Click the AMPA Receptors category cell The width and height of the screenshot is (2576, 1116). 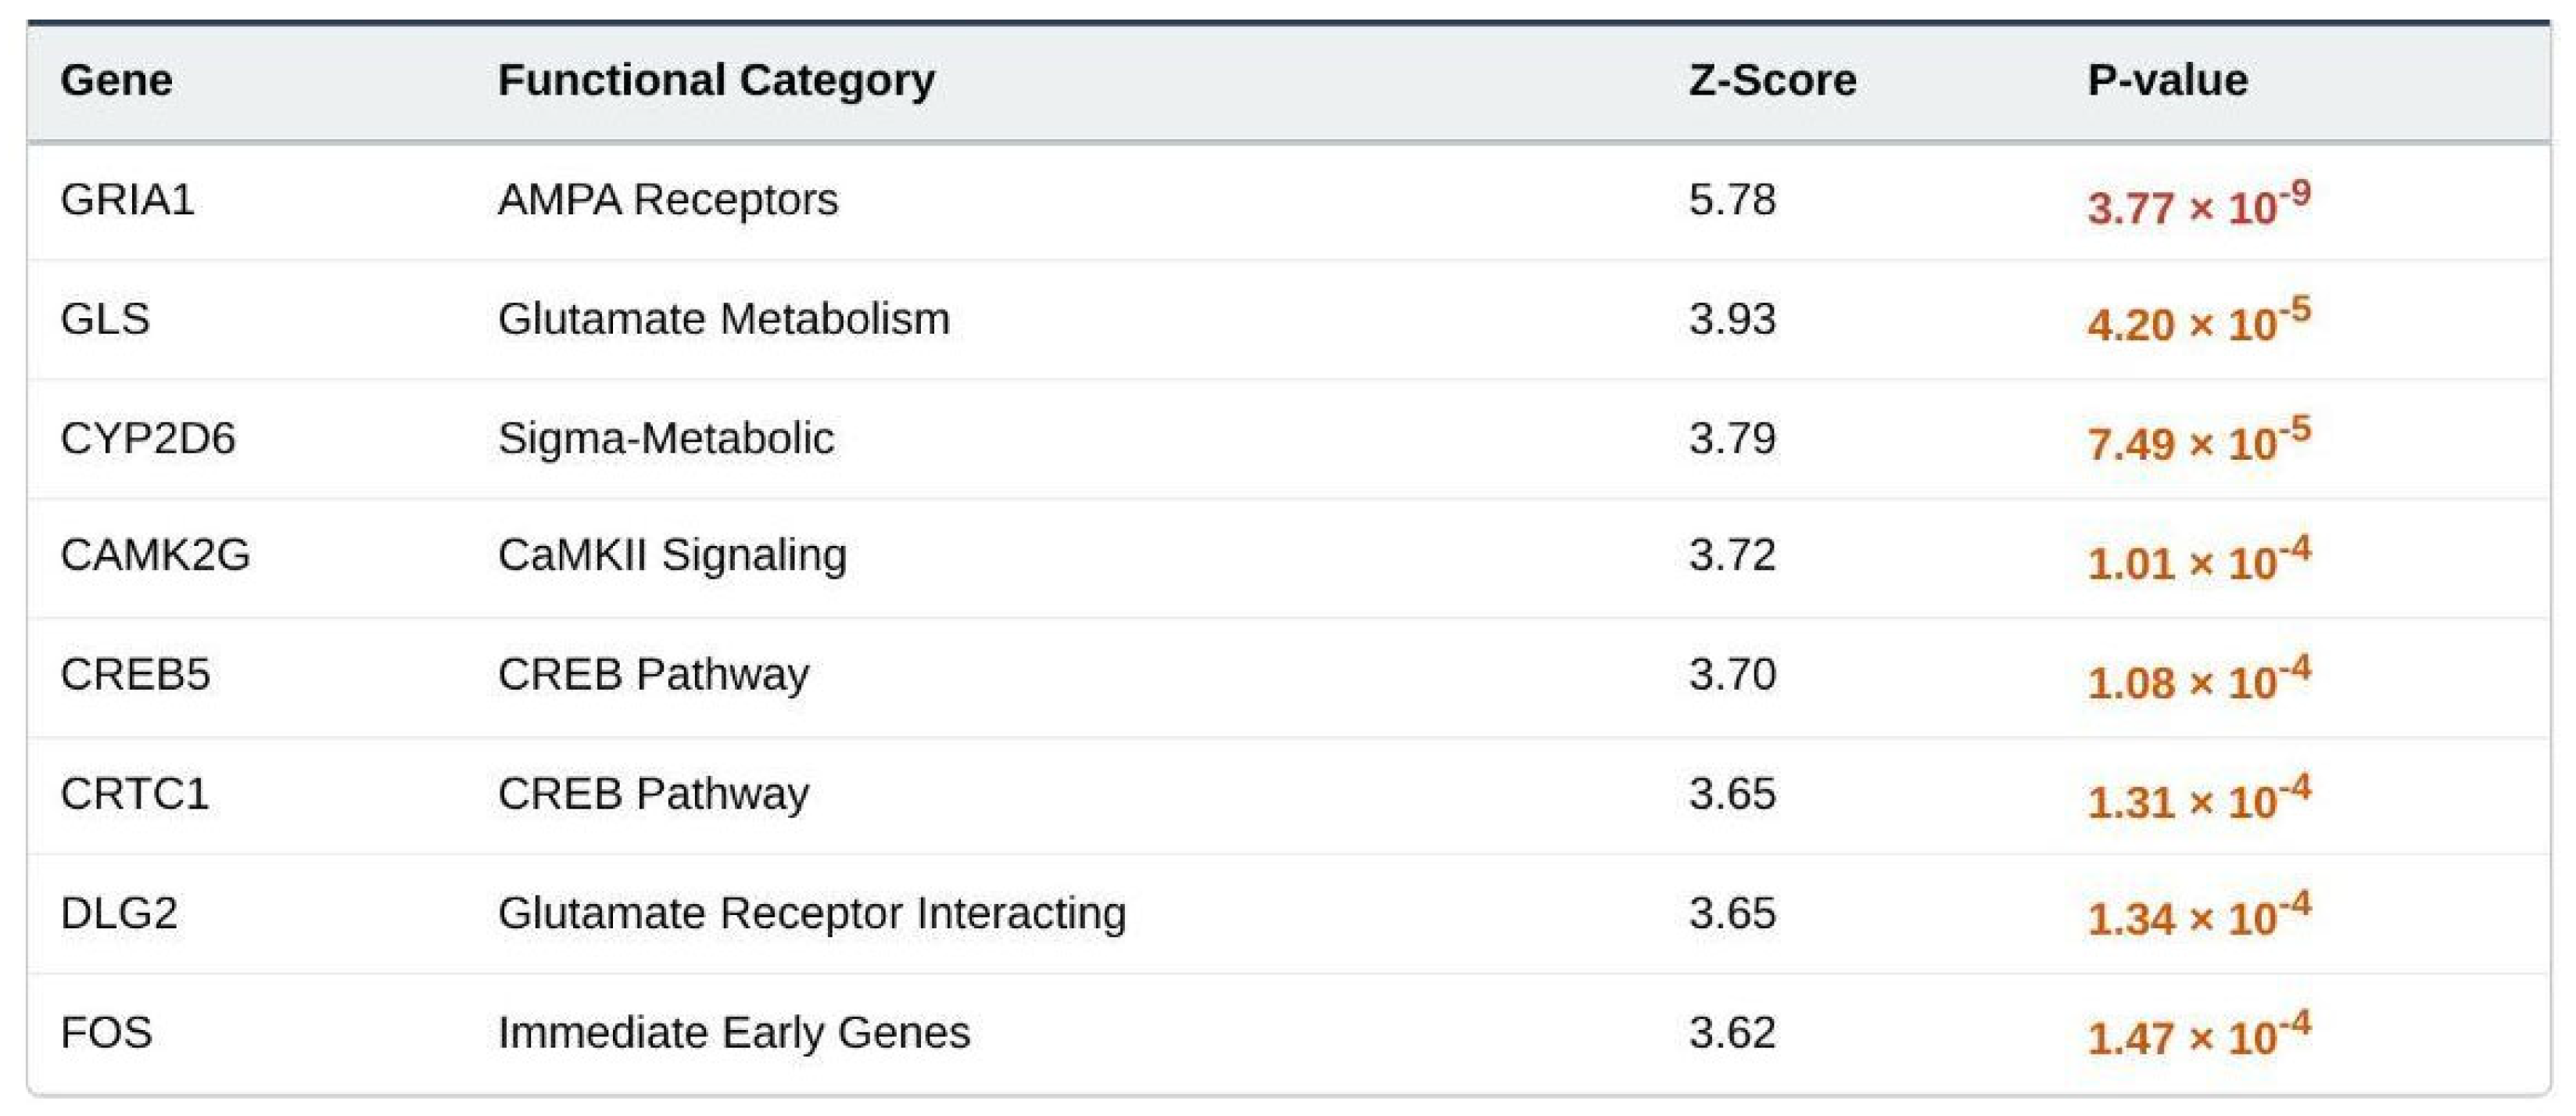coord(668,200)
